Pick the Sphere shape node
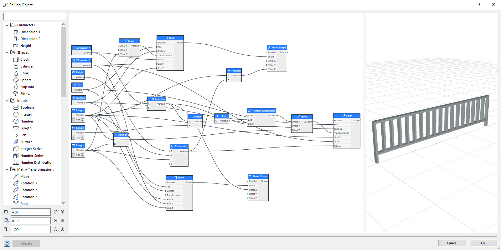 pyautogui.click(x=26, y=80)
